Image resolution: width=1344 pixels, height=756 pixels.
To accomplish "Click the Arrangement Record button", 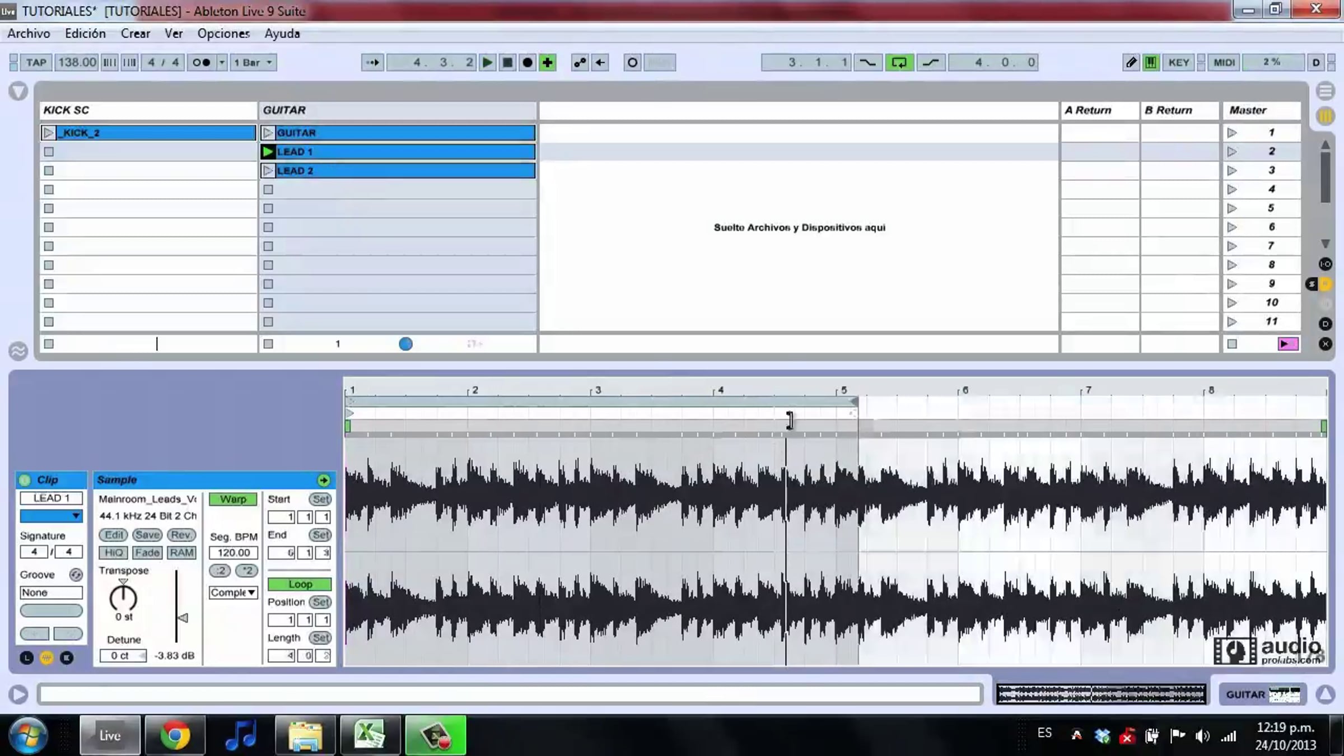I will (527, 62).
